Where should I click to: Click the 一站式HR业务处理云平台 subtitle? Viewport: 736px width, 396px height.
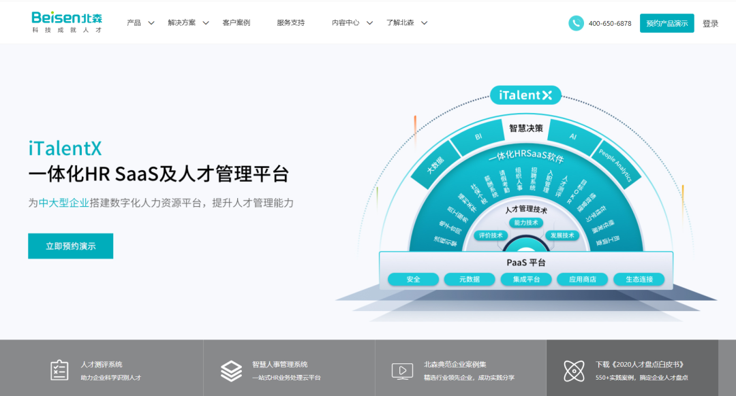click(286, 378)
